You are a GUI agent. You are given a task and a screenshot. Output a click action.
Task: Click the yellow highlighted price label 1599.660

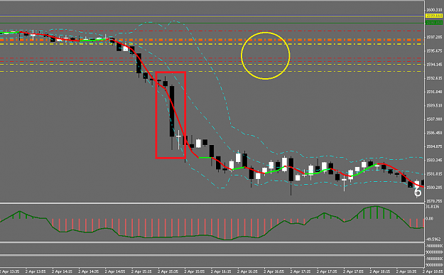pyautogui.click(x=434, y=16)
